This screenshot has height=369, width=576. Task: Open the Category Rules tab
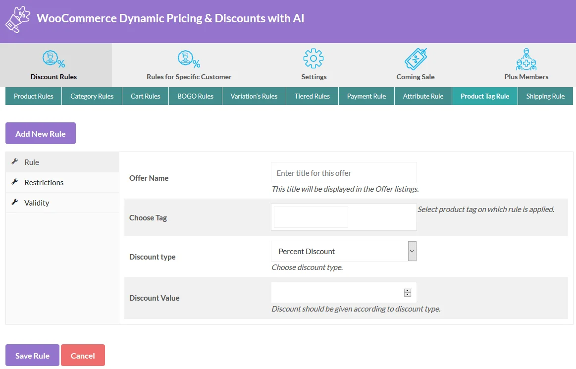point(92,96)
